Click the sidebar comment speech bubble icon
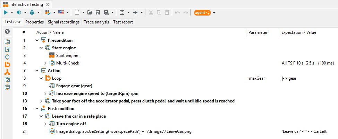Screen dimensions: 338x139 (7, 87)
